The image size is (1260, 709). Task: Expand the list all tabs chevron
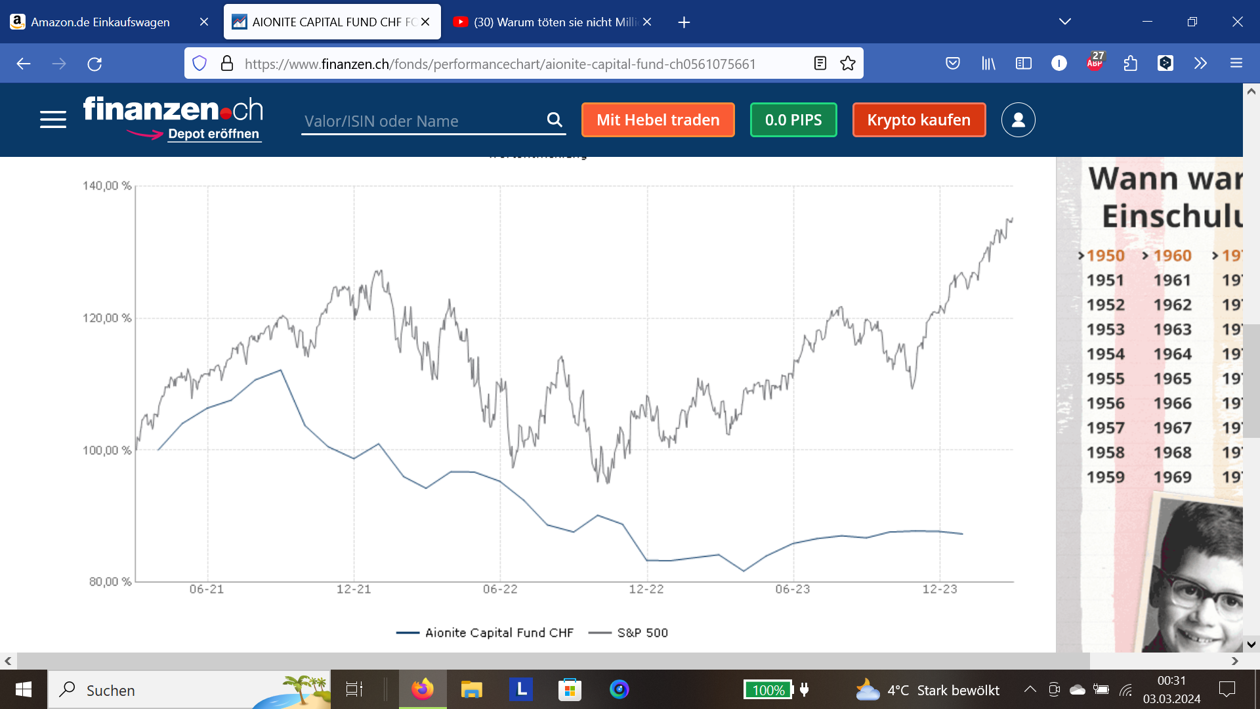pyautogui.click(x=1064, y=22)
